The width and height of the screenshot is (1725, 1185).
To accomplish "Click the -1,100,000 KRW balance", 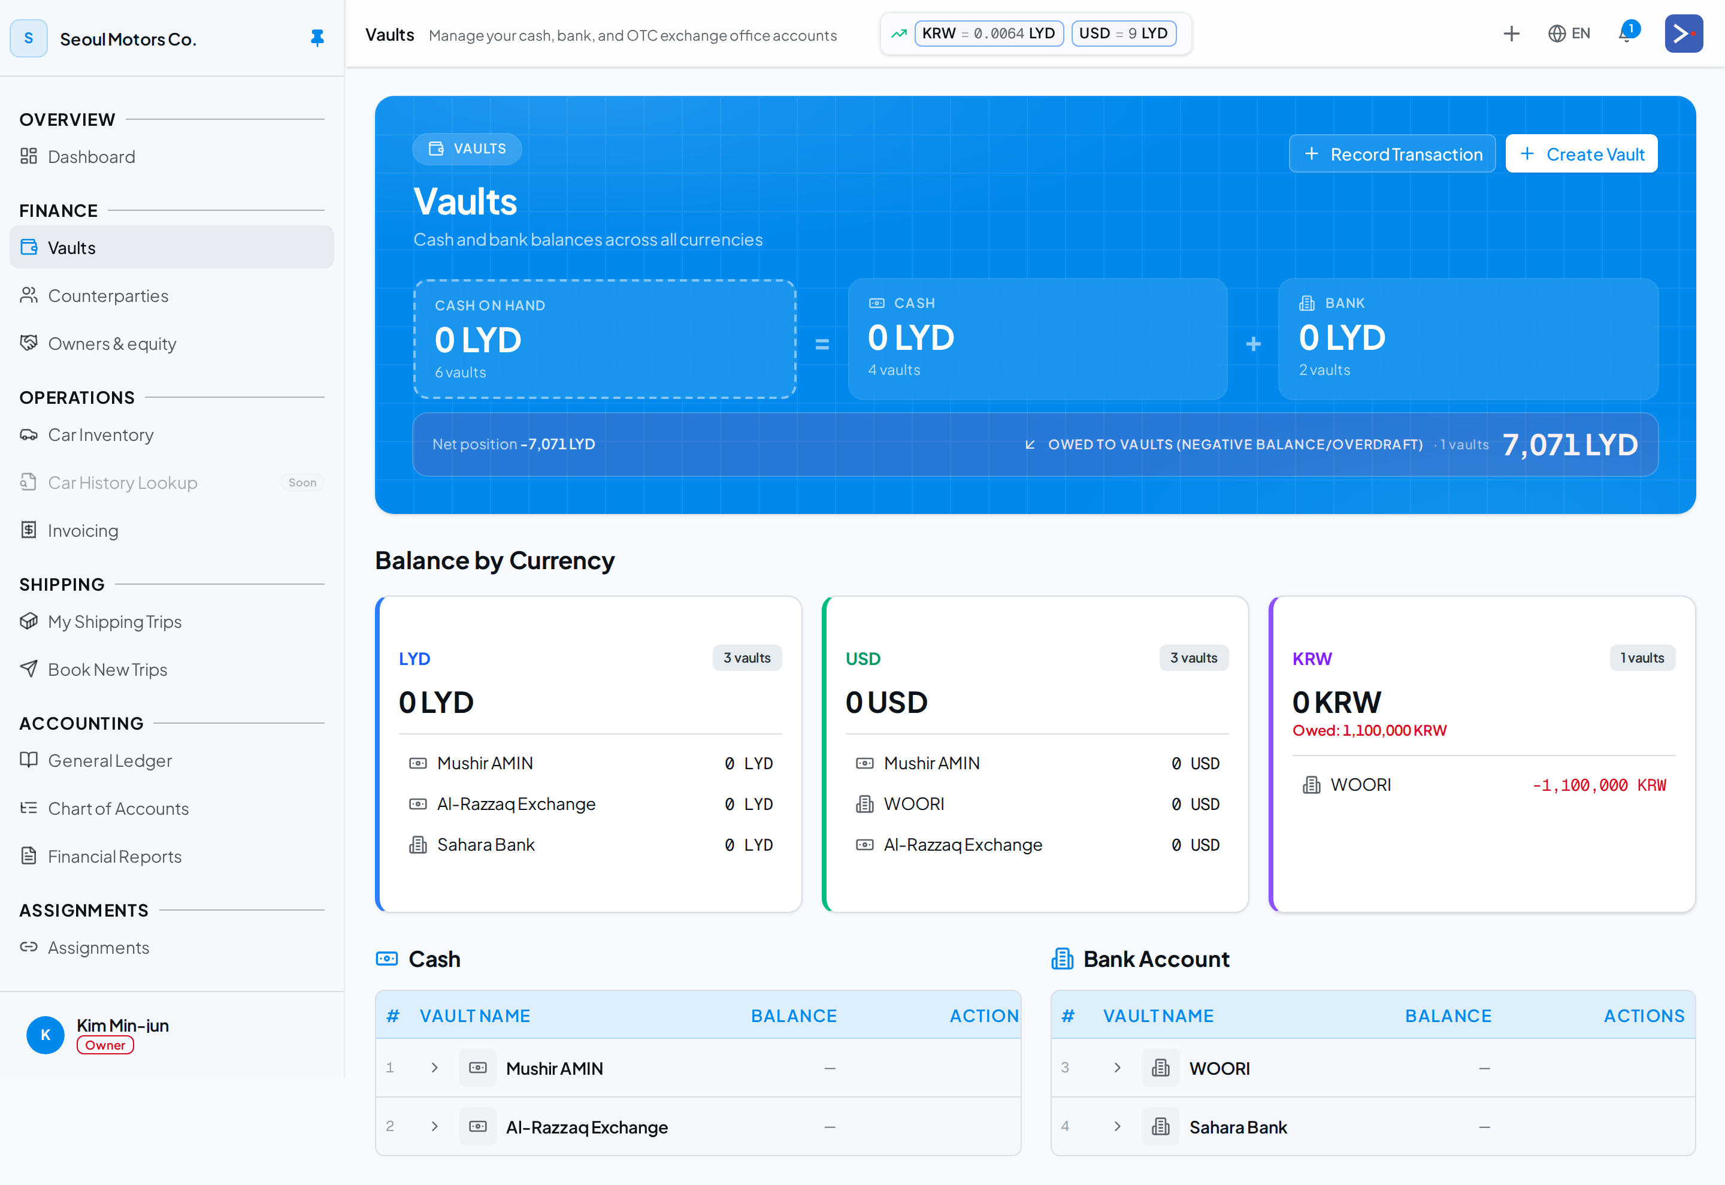I will pos(1599,785).
